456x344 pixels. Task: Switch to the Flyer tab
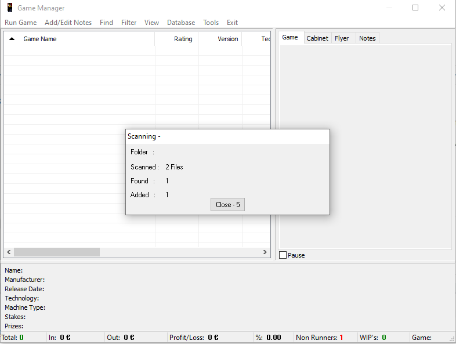tap(342, 38)
